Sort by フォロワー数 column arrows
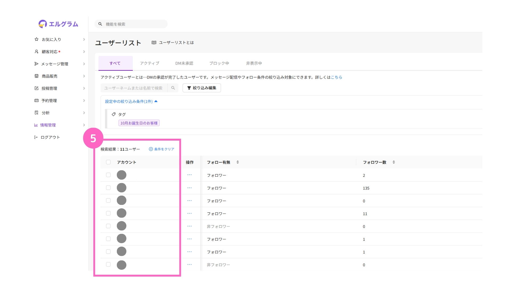This screenshot has width=511, height=287. (394, 162)
